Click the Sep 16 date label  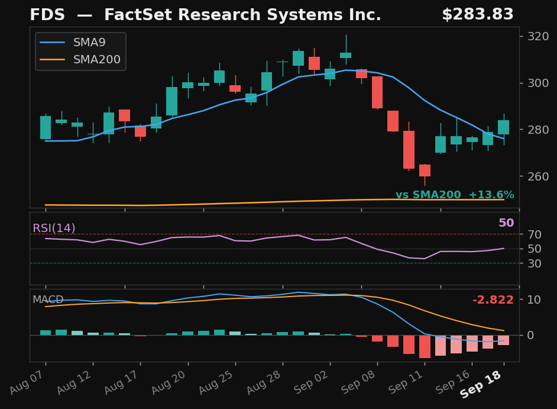[x=454, y=382]
